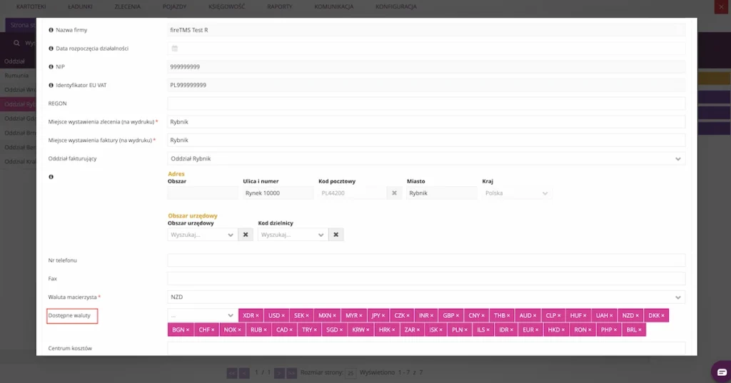Click Identyfikator EU VAT field
731x383 pixels.
tap(426, 86)
